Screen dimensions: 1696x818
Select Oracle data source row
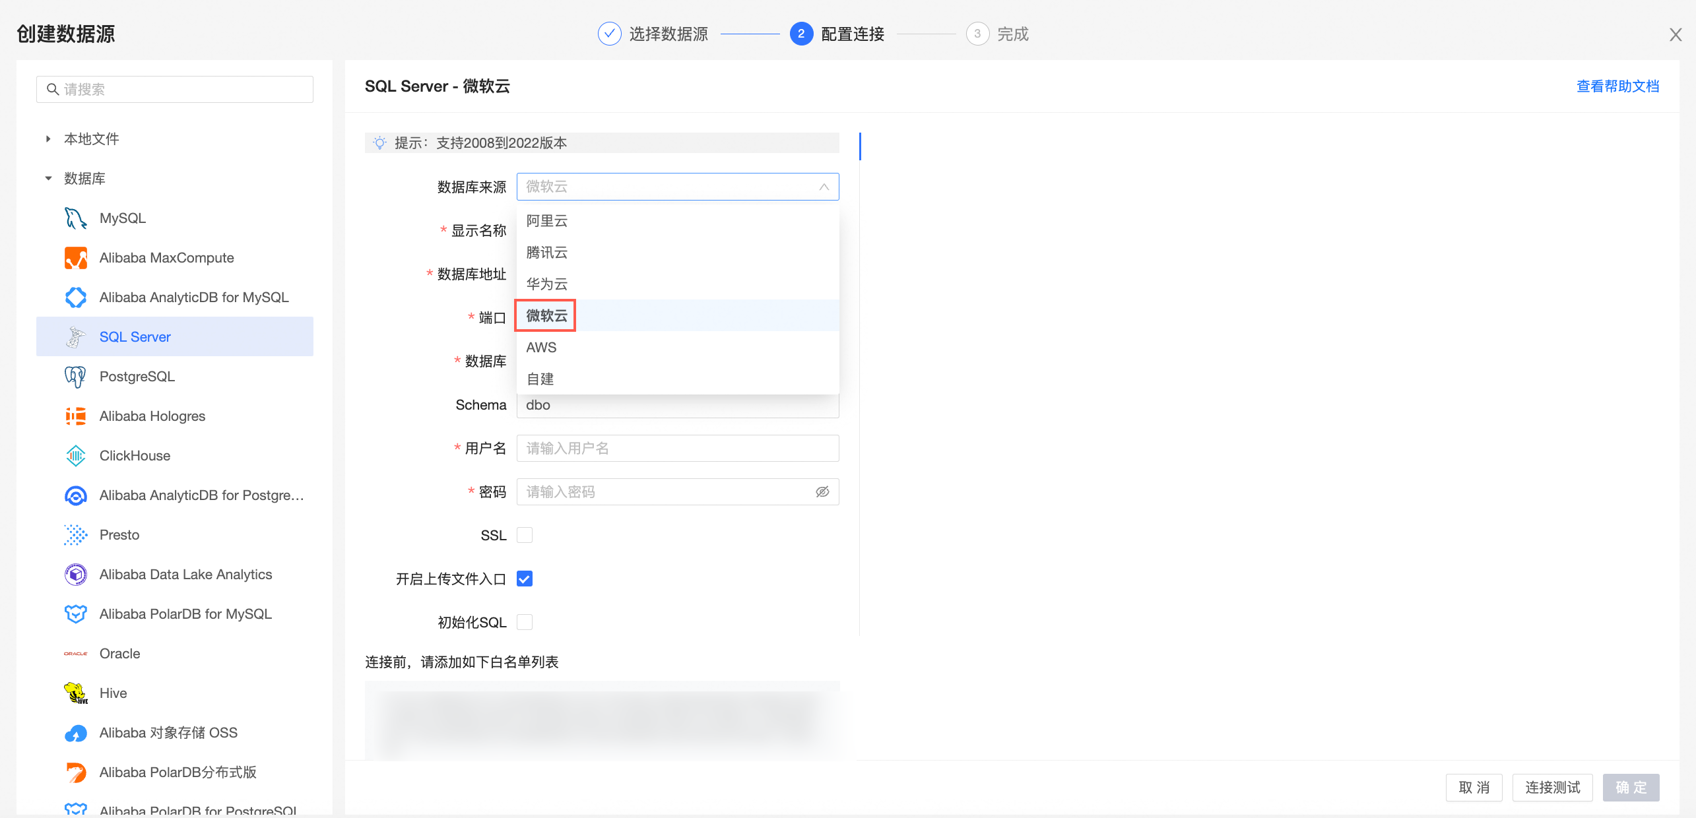pyautogui.click(x=175, y=654)
